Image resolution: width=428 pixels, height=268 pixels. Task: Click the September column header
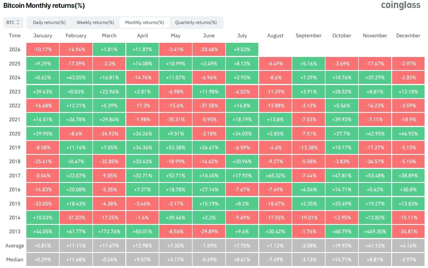(x=308, y=36)
